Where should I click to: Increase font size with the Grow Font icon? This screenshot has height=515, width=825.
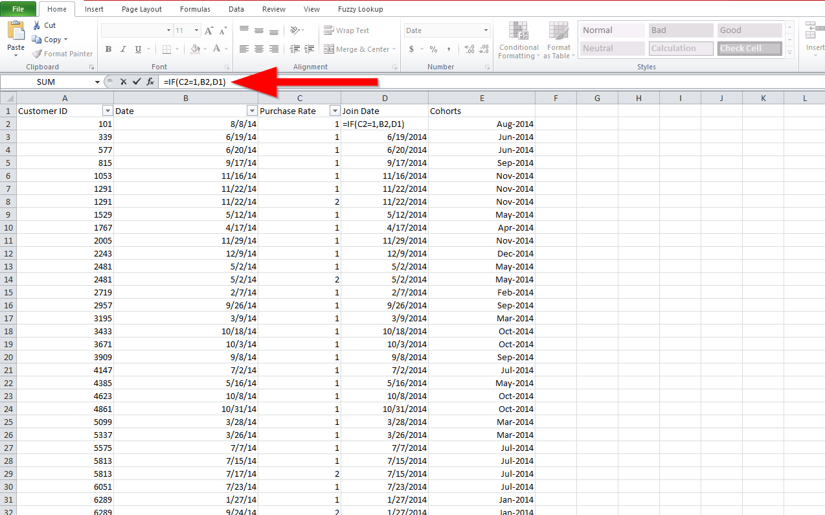(209, 30)
